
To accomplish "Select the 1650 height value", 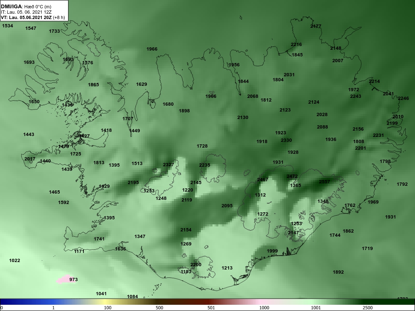I will 34,102.
